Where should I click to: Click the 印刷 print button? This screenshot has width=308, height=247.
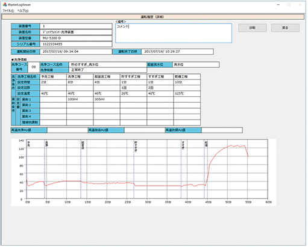pos(253,28)
